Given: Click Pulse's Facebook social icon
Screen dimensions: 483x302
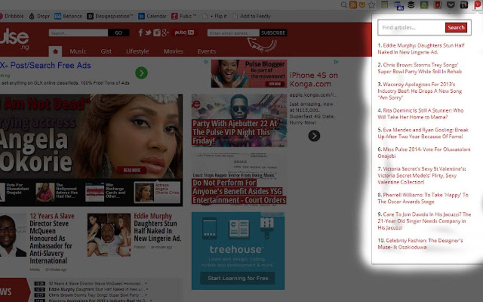Looking at the screenshot, I should point(140,33).
